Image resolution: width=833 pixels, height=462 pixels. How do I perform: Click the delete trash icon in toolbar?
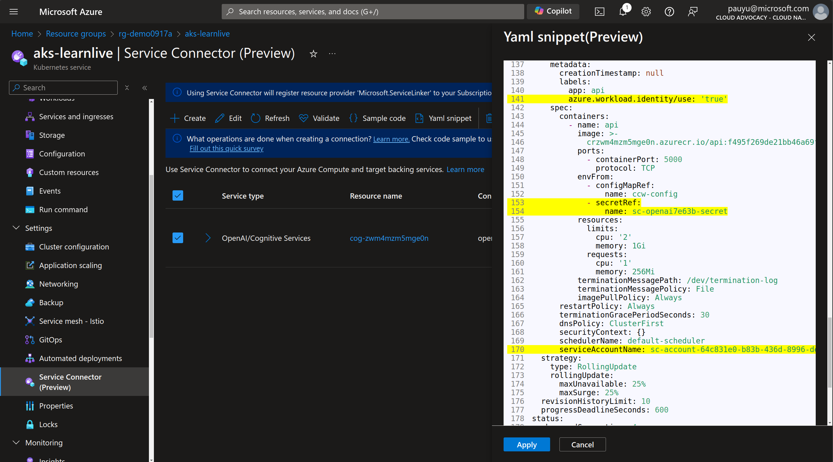point(489,118)
